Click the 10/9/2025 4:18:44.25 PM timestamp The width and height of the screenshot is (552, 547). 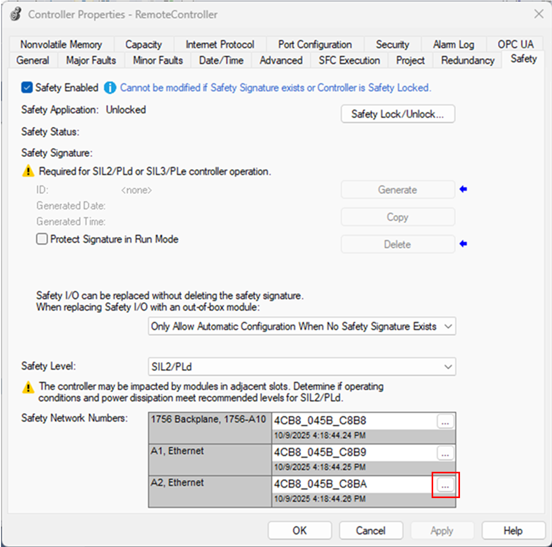tap(320, 467)
